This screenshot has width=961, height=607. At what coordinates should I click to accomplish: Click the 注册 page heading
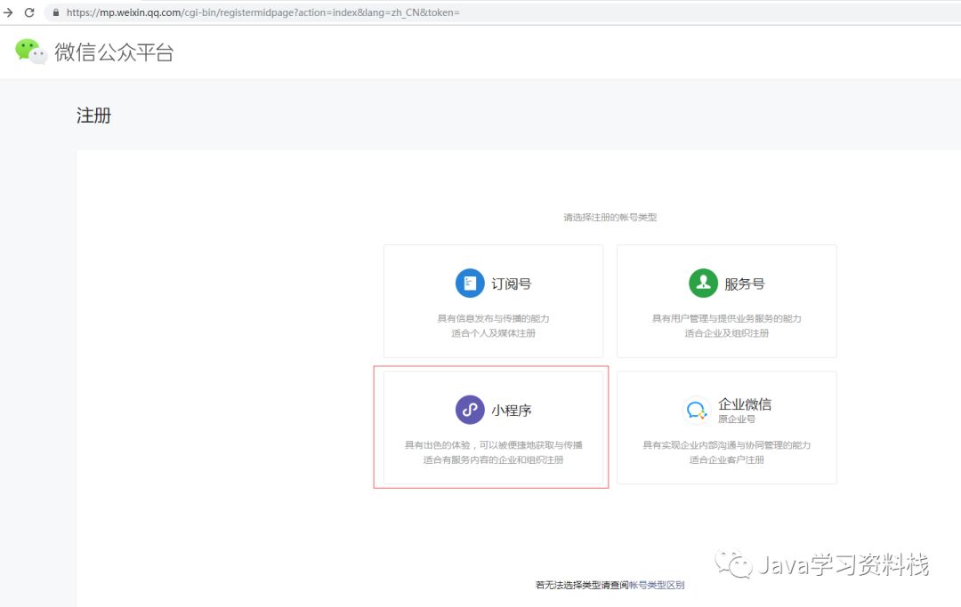(x=93, y=116)
